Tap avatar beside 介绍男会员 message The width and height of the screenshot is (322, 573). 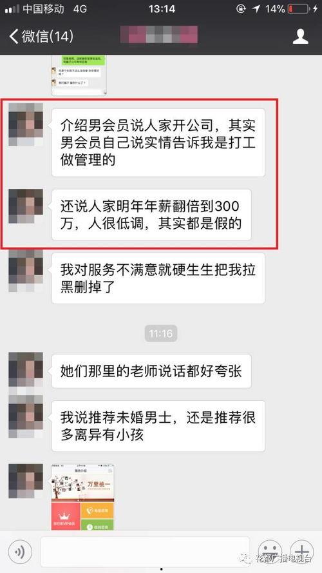26,124
